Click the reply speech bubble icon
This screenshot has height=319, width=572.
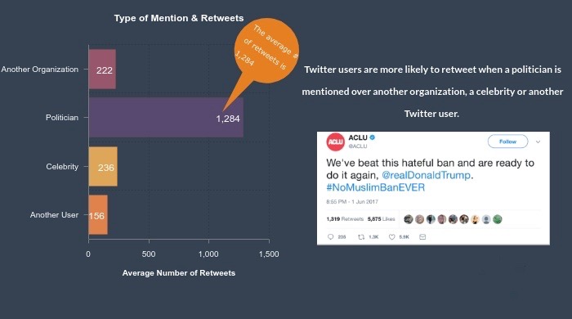[330, 237]
